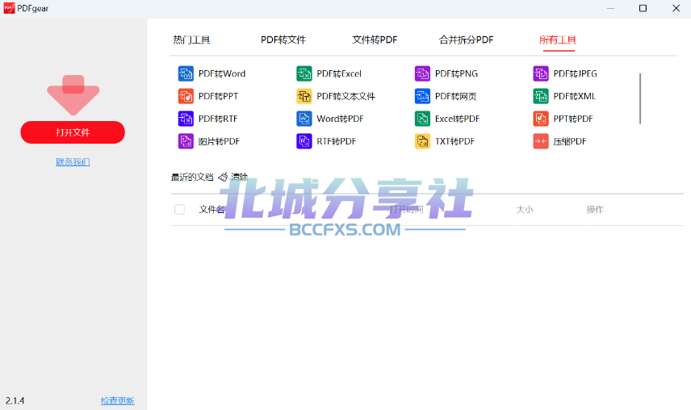Minimize the PDFgear window
Image resolution: width=691 pixels, height=410 pixels.
click(610, 8)
